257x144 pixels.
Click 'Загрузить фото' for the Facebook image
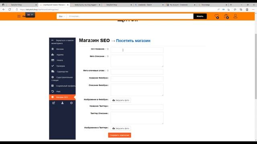coord(121,100)
